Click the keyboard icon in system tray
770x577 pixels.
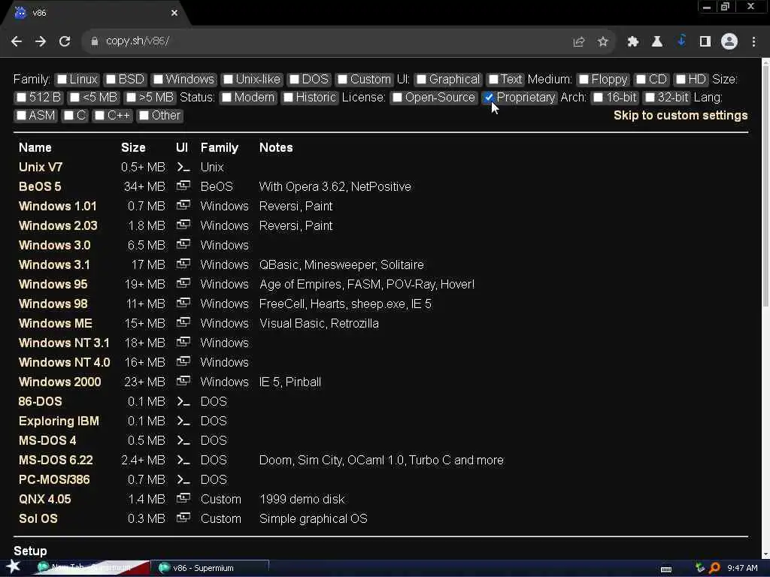[x=666, y=569]
